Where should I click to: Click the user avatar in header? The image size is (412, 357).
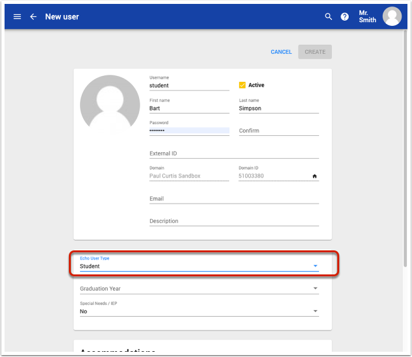[x=391, y=17]
